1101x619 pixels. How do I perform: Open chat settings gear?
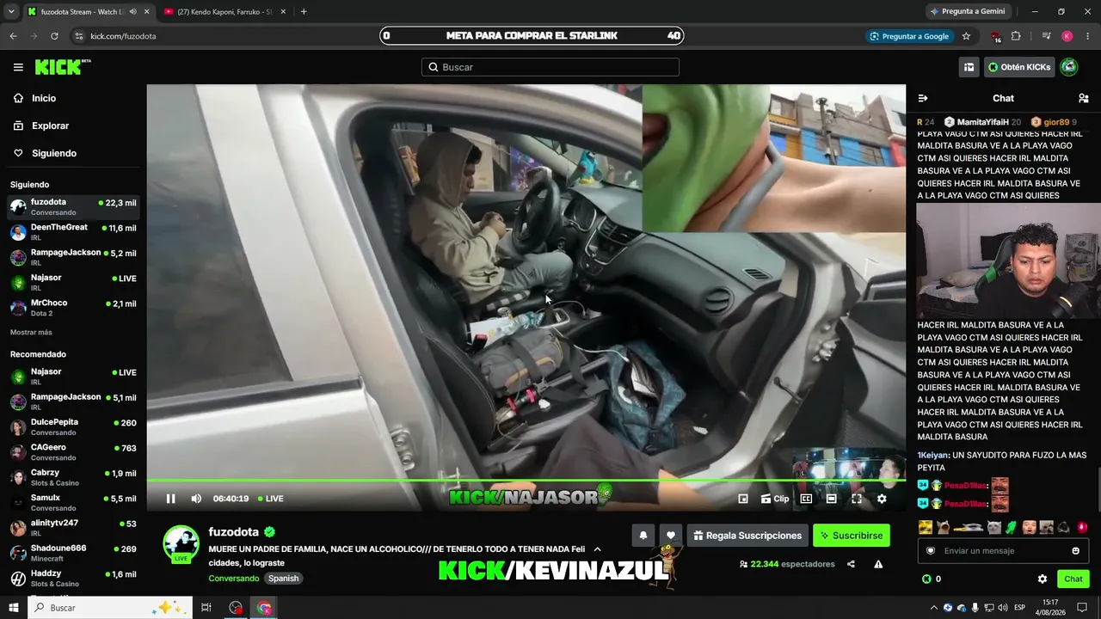(1043, 579)
